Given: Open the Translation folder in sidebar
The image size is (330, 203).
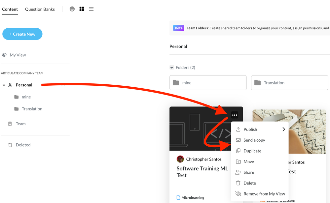Looking at the screenshot, I should click(32, 109).
